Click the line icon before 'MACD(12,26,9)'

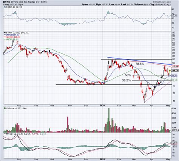(x=5, y=134)
